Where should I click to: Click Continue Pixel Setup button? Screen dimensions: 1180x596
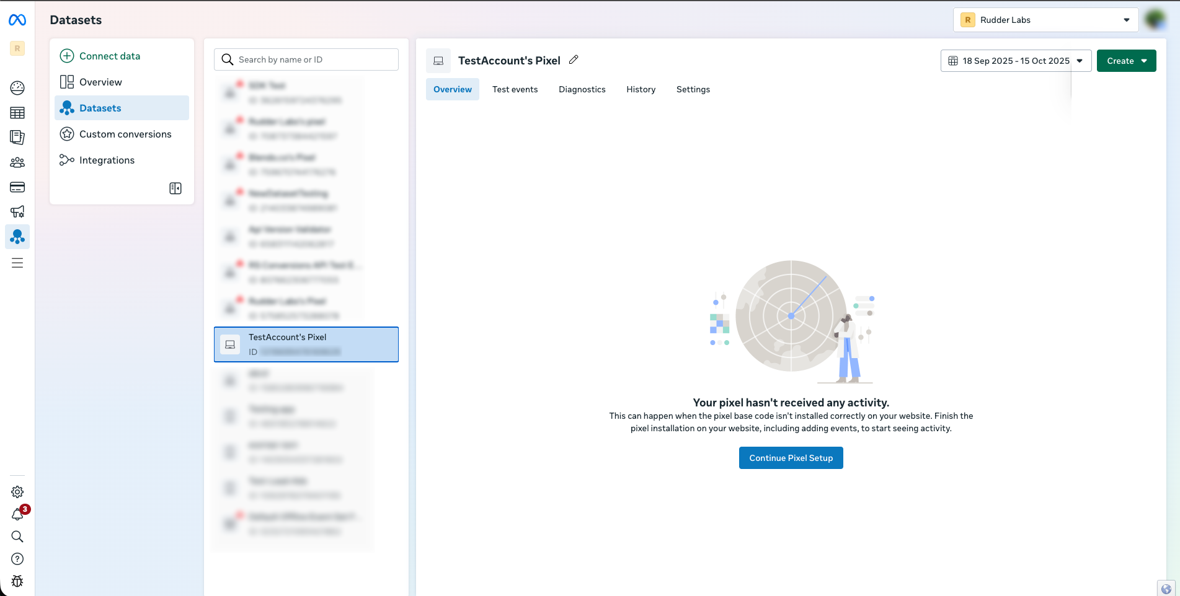point(791,458)
